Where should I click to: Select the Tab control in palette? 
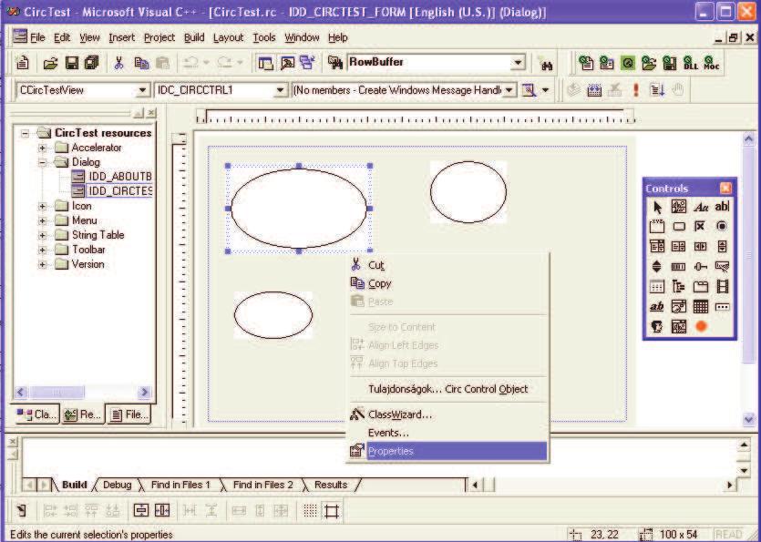(x=700, y=287)
